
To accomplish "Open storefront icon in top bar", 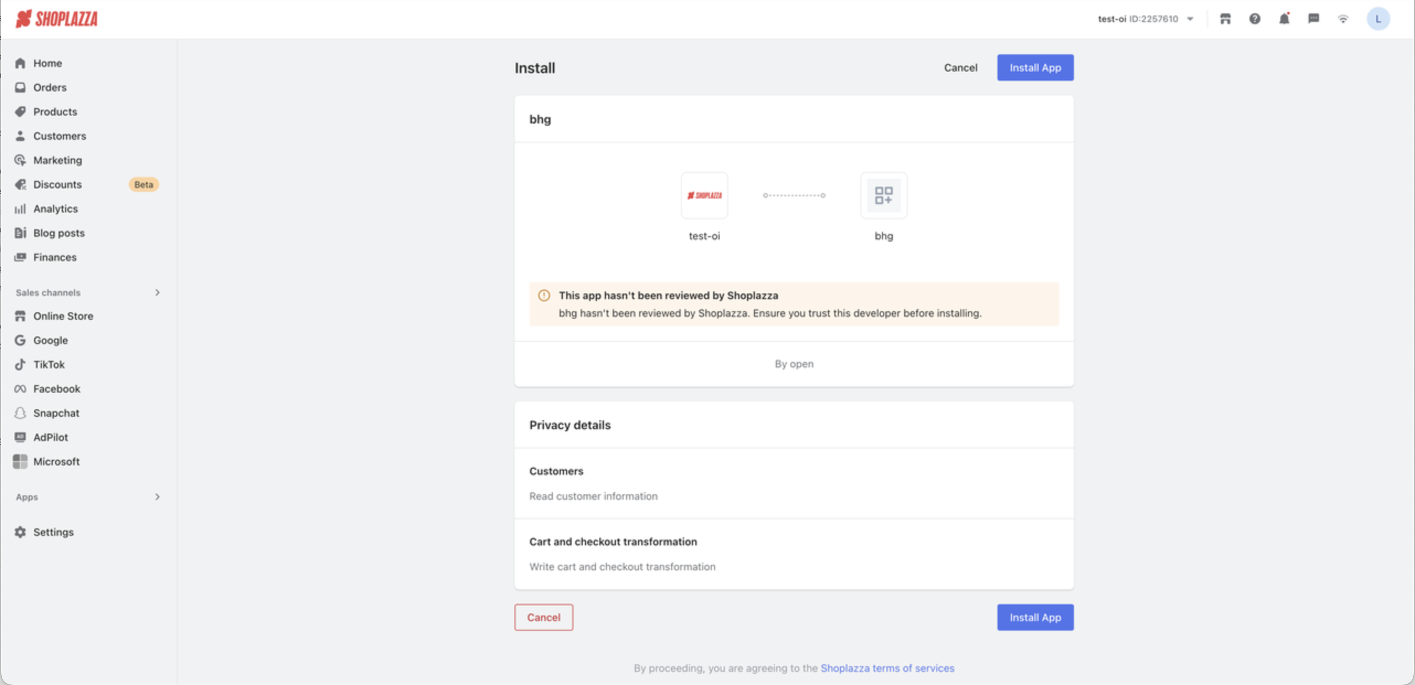I will pyautogui.click(x=1225, y=19).
